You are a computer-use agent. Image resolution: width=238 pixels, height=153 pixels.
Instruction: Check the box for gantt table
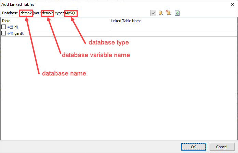tap(4, 33)
